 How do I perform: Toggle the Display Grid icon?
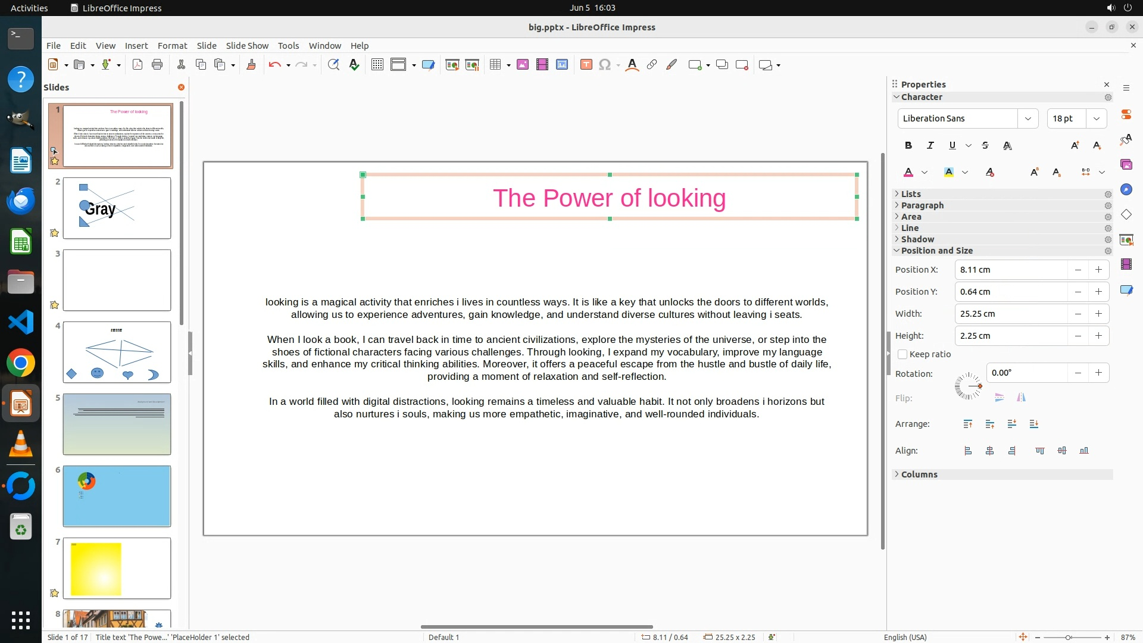pos(377,65)
